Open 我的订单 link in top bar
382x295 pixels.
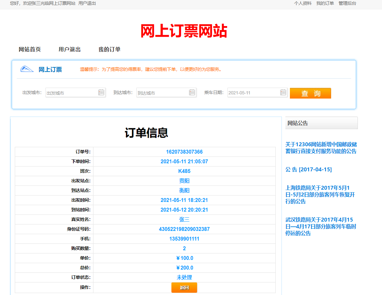point(325,4)
